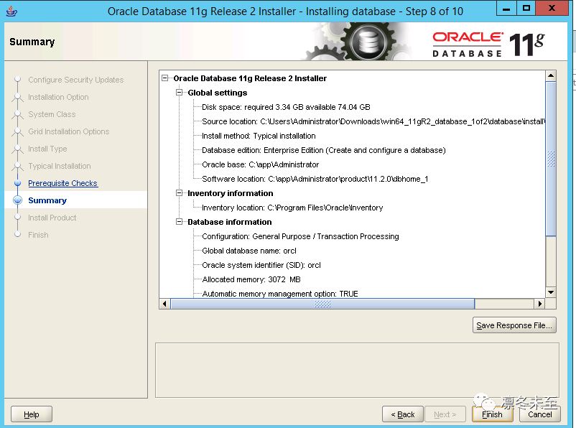576x428 pixels.
Task: Minimize the installer window
Action: [x=506, y=8]
